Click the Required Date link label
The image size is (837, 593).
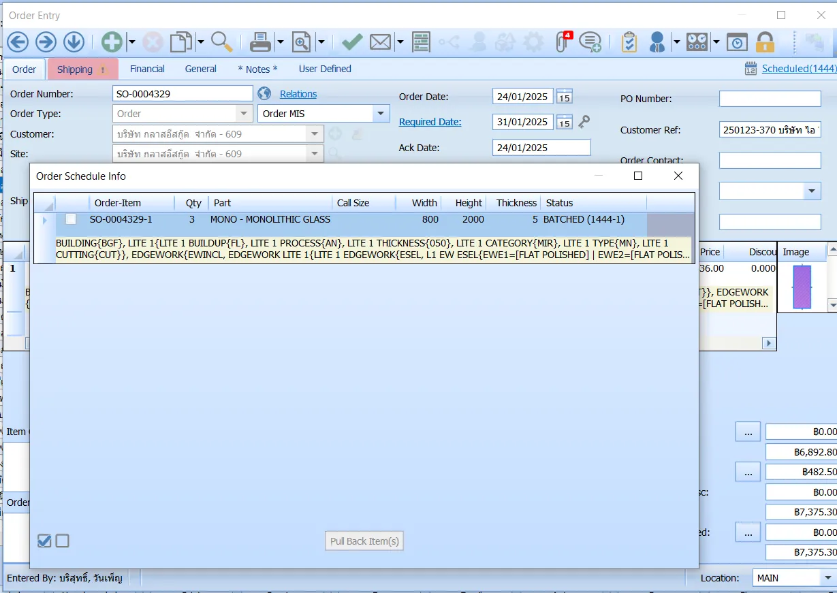click(430, 122)
